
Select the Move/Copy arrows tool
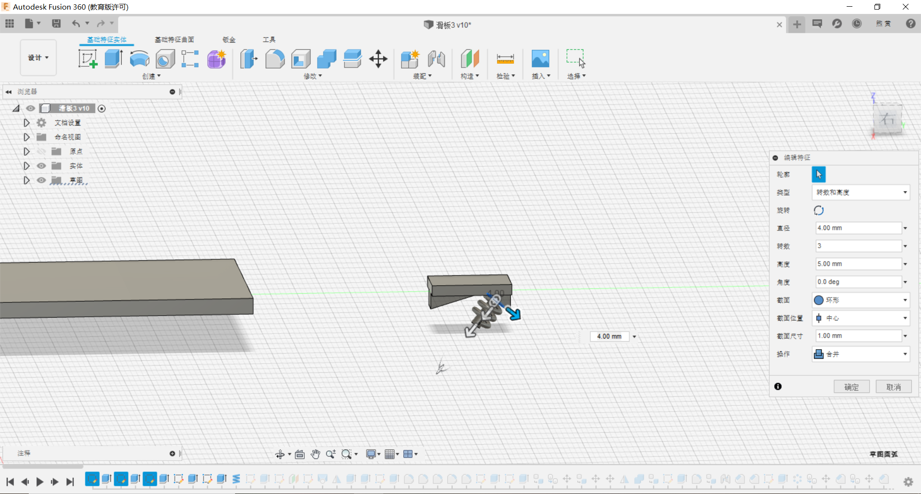378,59
